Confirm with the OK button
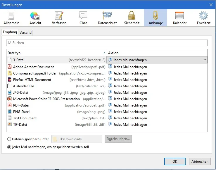The image size is (216, 170). coord(175,161)
